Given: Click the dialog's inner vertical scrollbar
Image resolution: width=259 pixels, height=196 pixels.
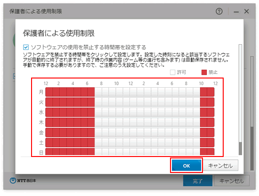Looking at the screenshot, I should [240, 100].
